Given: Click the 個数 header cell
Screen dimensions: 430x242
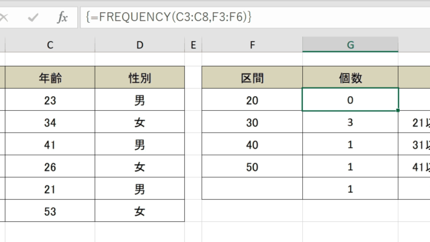Looking at the screenshot, I should coord(351,78).
